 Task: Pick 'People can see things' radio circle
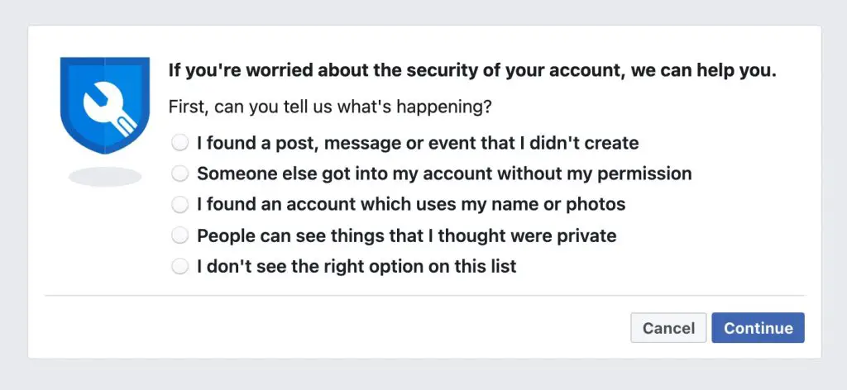179,235
